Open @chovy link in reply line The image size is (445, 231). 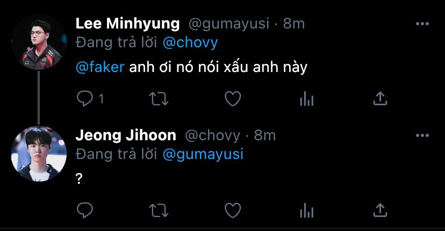pyautogui.click(x=190, y=43)
